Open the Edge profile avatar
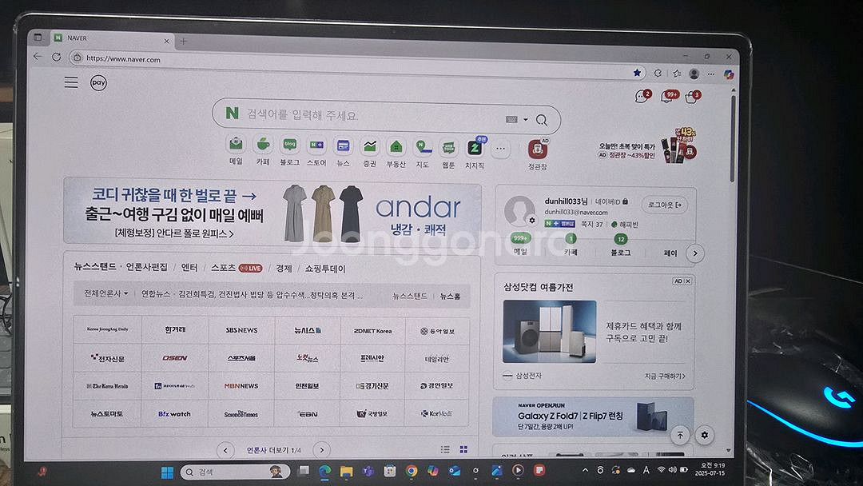 [694, 74]
